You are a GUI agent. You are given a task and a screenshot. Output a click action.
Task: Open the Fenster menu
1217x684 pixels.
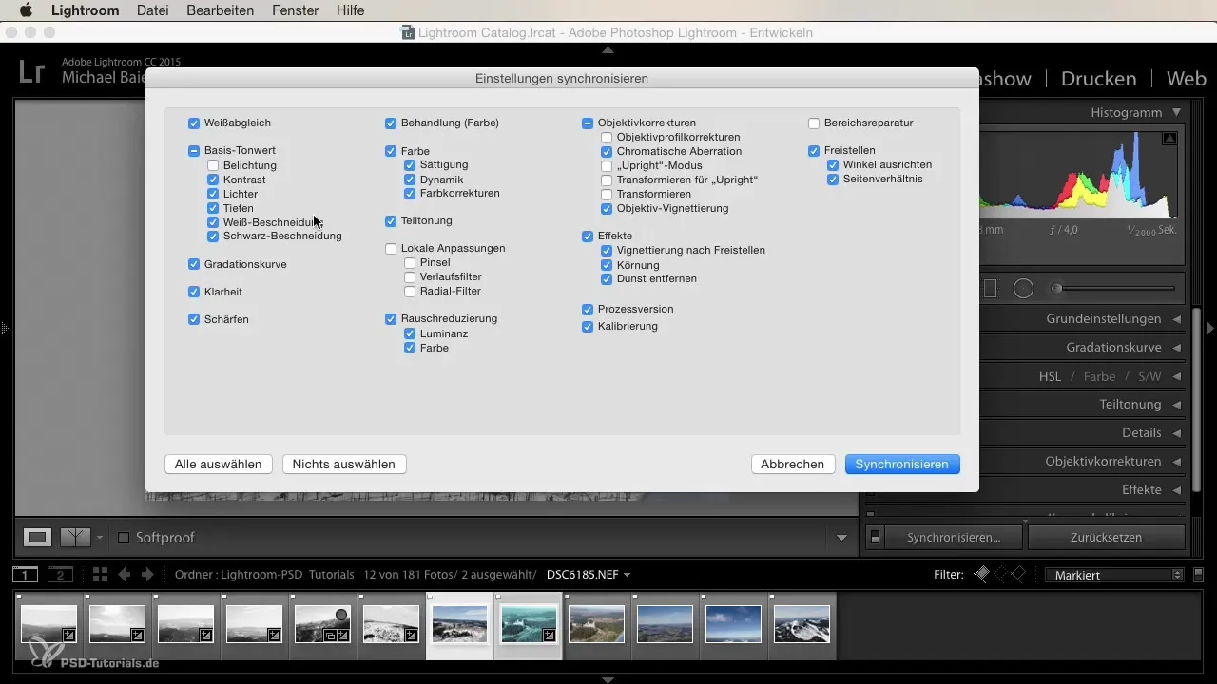pyautogui.click(x=296, y=10)
